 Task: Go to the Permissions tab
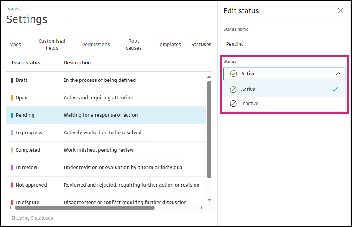96,45
